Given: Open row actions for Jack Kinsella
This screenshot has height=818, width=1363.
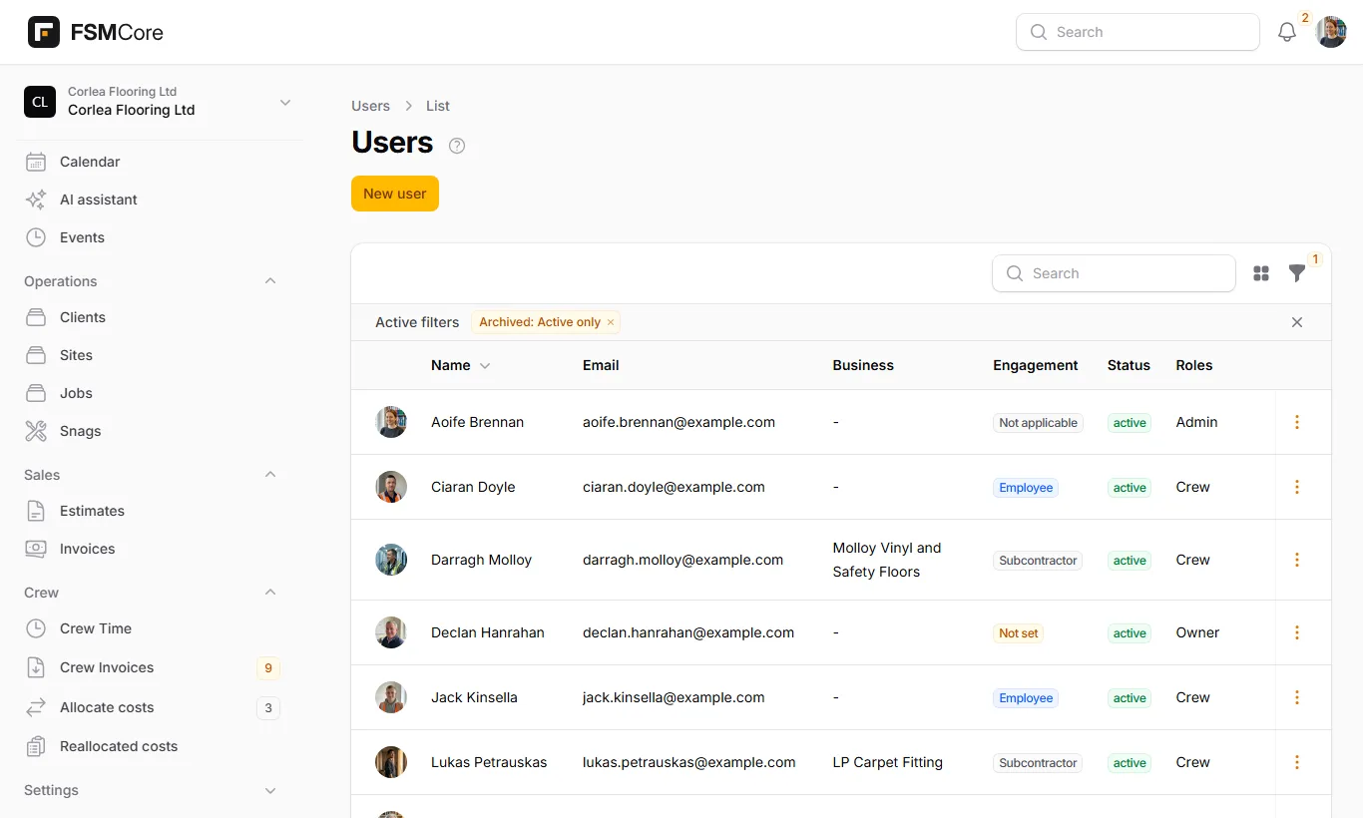Looking at the screenshot, I should 1297,697.
